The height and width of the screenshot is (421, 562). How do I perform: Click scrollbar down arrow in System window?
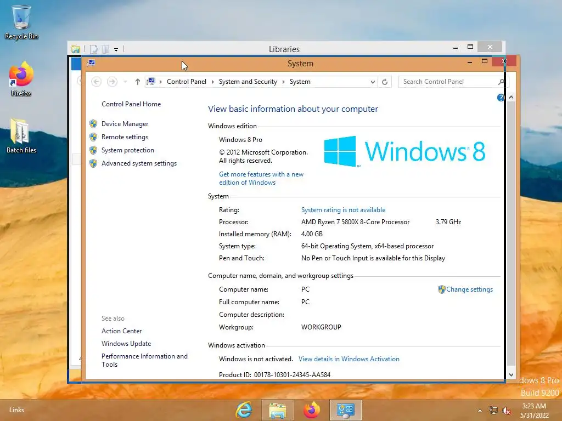point(511,375)
